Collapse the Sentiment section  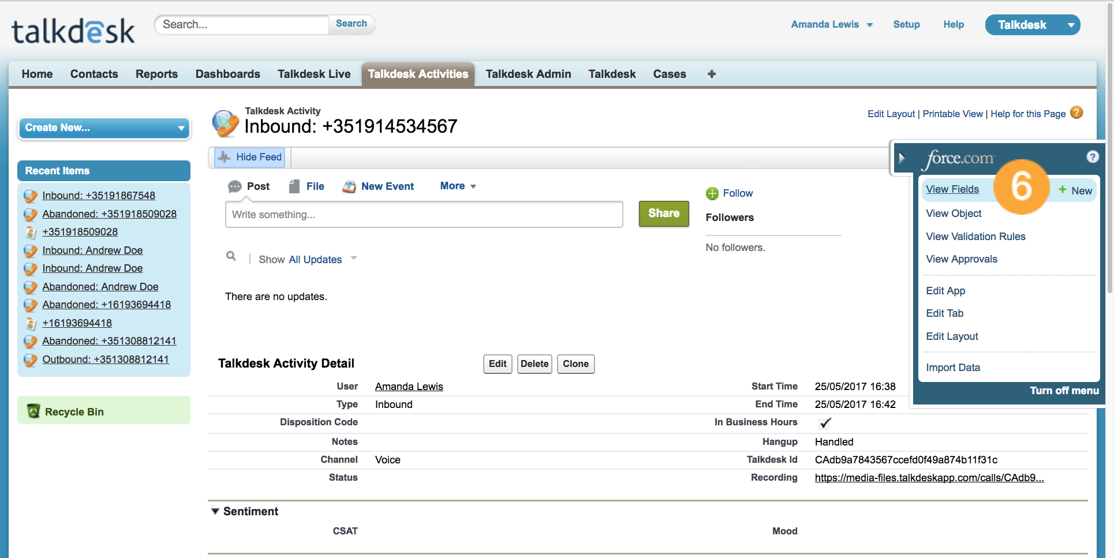(215, 511)
